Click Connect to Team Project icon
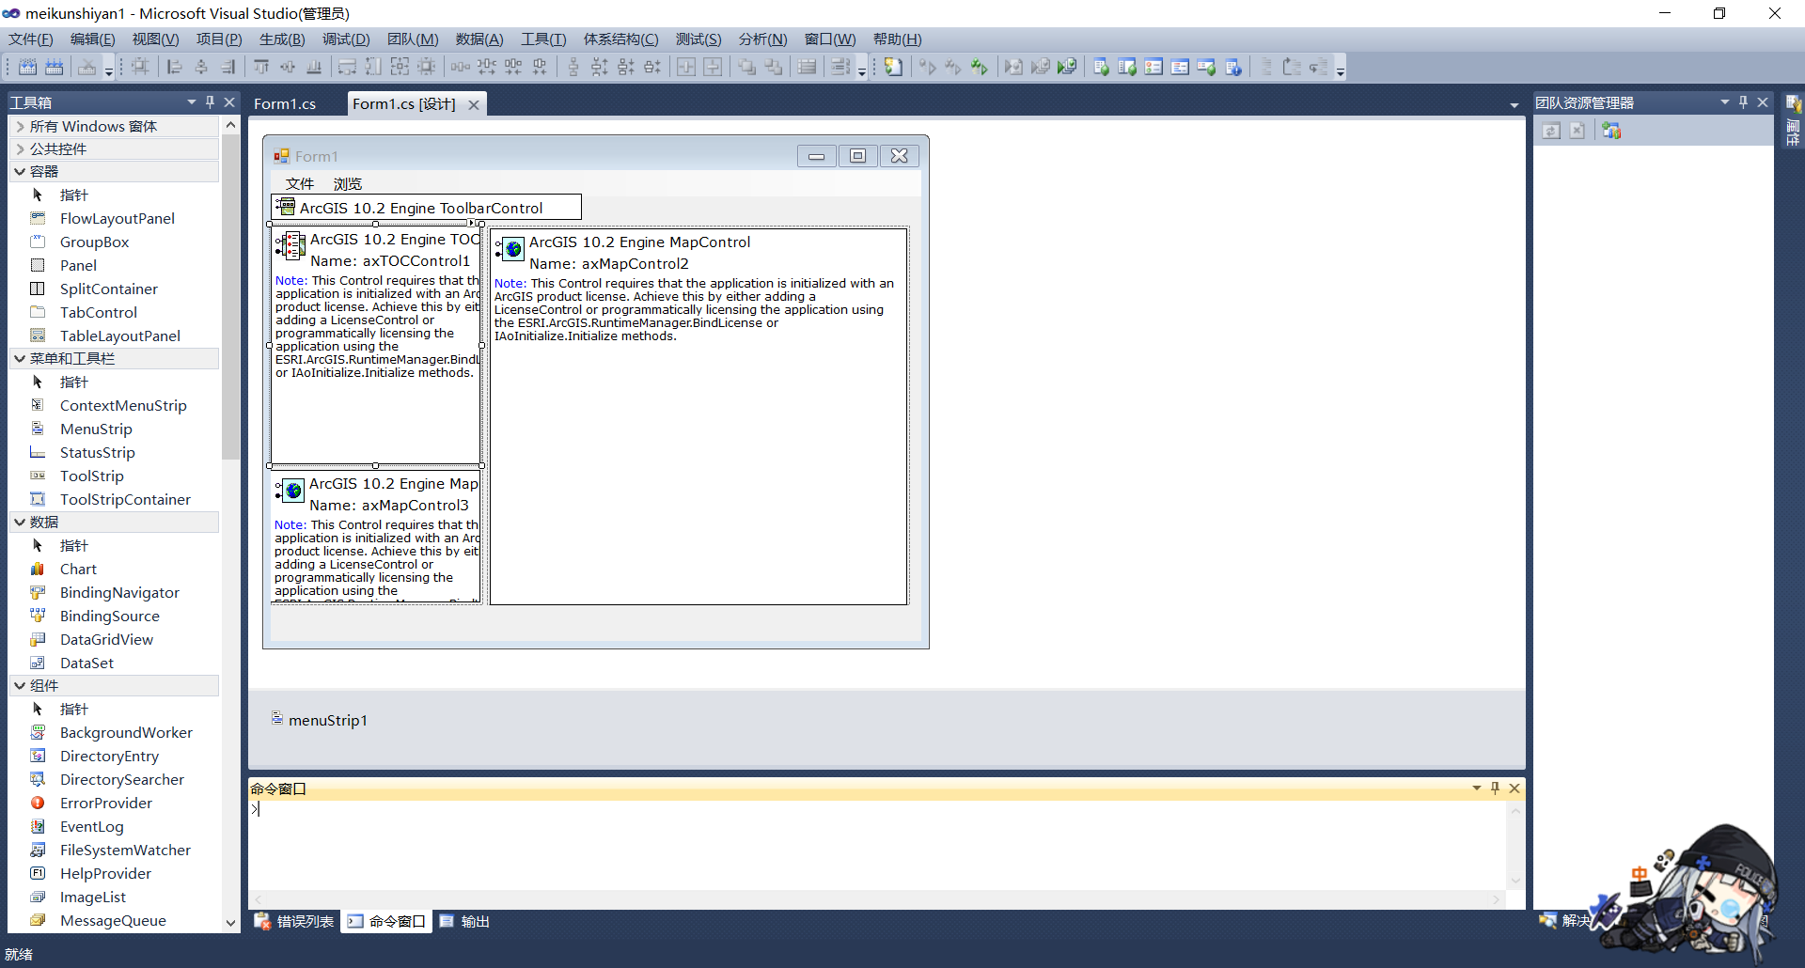The image size is (1805, 968). 1611,131
